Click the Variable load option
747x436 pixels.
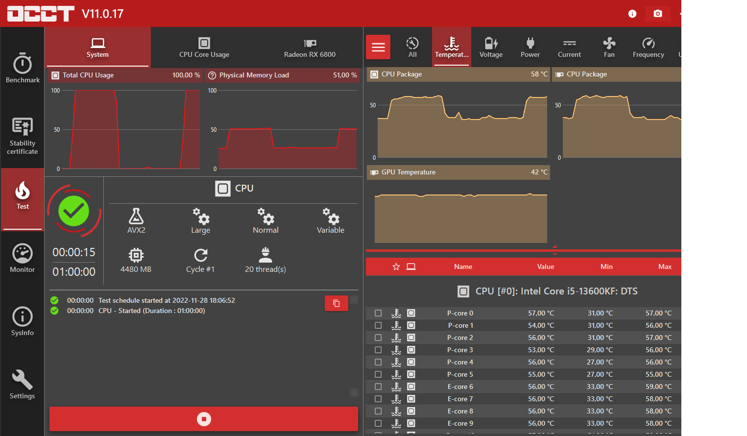pyautogui.click(x=331, y=220)
